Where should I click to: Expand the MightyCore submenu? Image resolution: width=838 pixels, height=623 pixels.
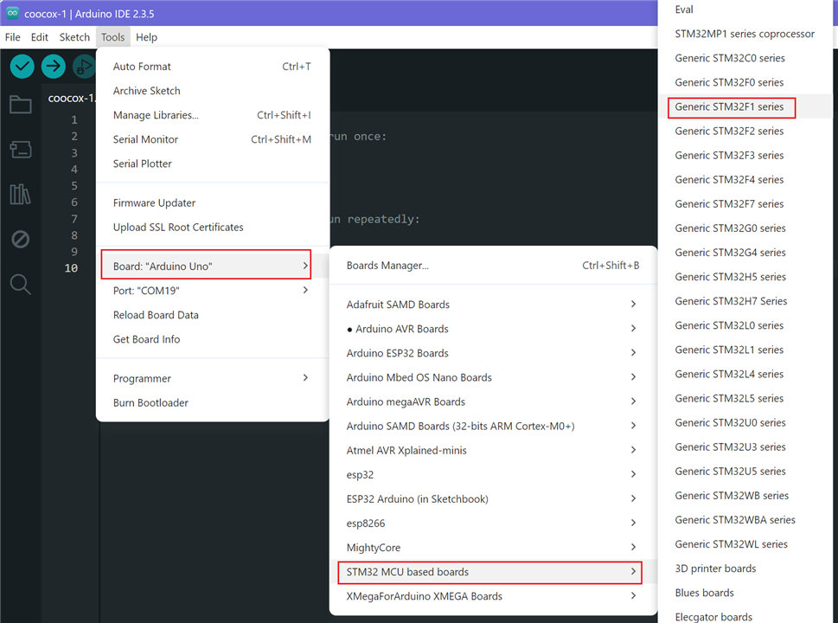pyautogui.click(x=493, y=548)
